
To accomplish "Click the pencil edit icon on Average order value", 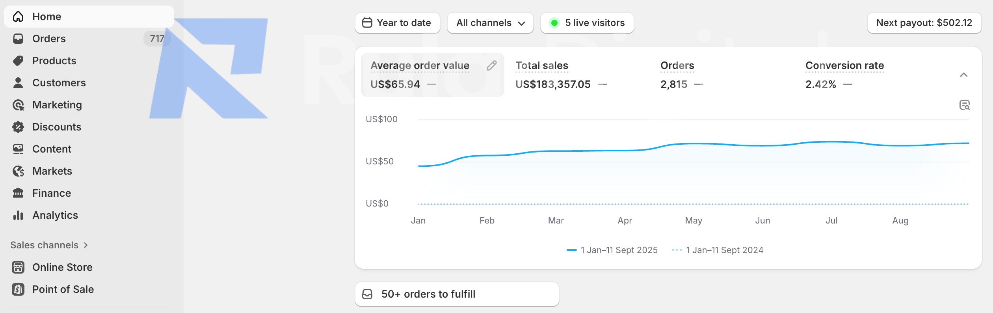I will pyautogui.click(x=491, y=65).
